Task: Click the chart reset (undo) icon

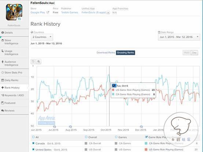Action: click(x=33, y=62)
